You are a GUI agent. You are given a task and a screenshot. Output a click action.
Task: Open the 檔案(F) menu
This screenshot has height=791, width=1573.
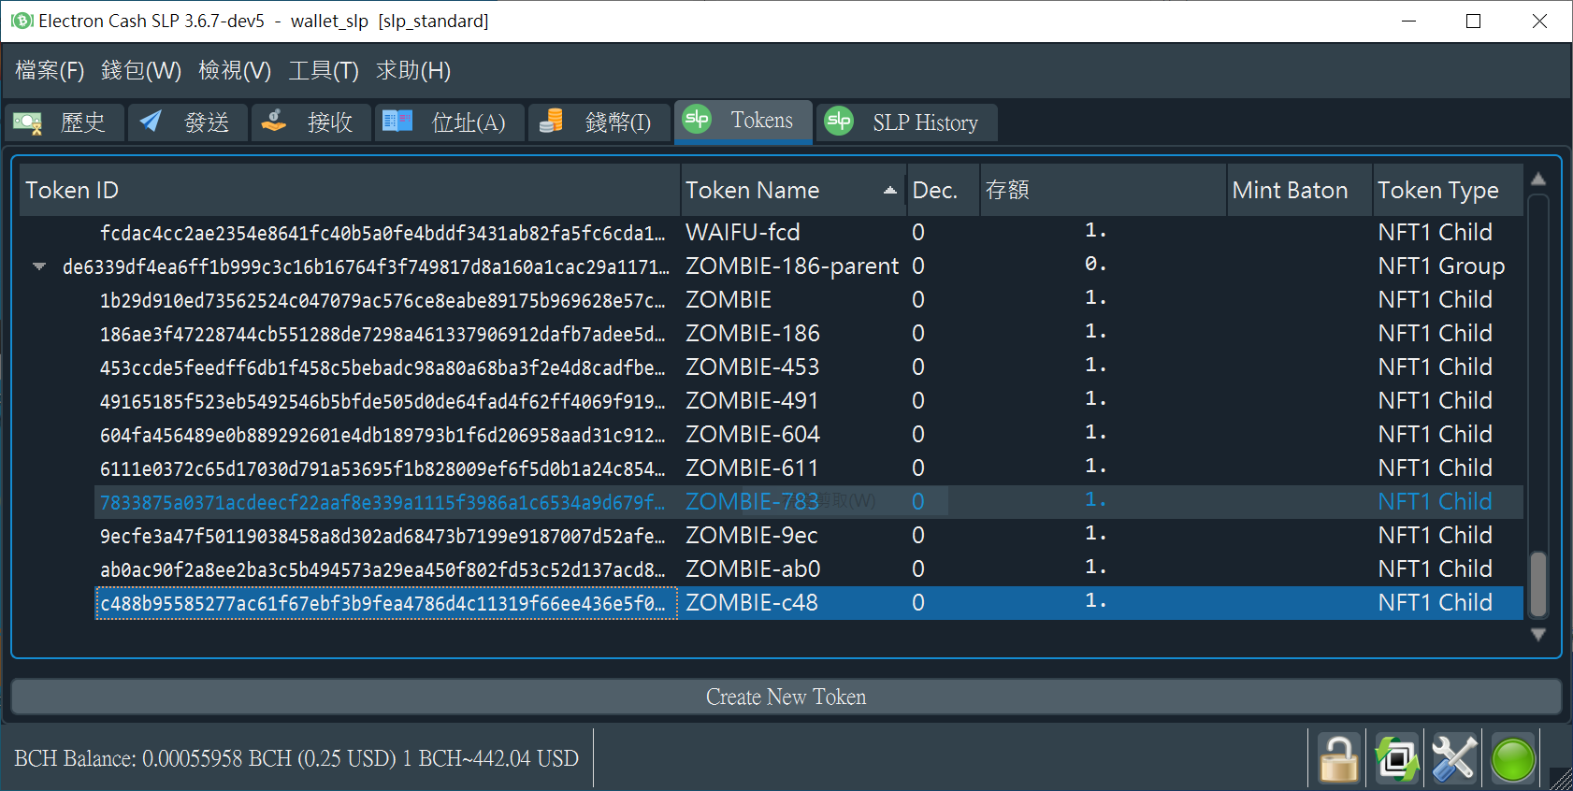(x=50, y=71)
